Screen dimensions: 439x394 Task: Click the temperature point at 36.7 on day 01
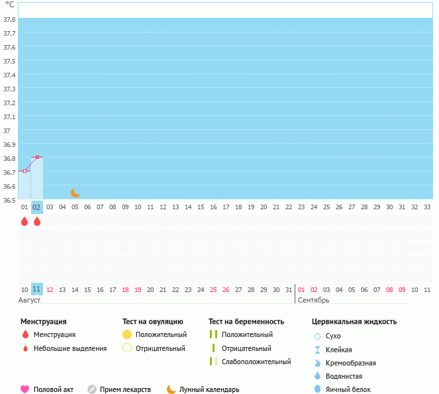point(24,171)
